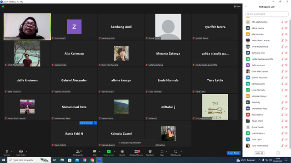Click the Zoom app icon on taskbar
Image resolution: width=291 pixels, height=163 pixels.
point(100,160)
